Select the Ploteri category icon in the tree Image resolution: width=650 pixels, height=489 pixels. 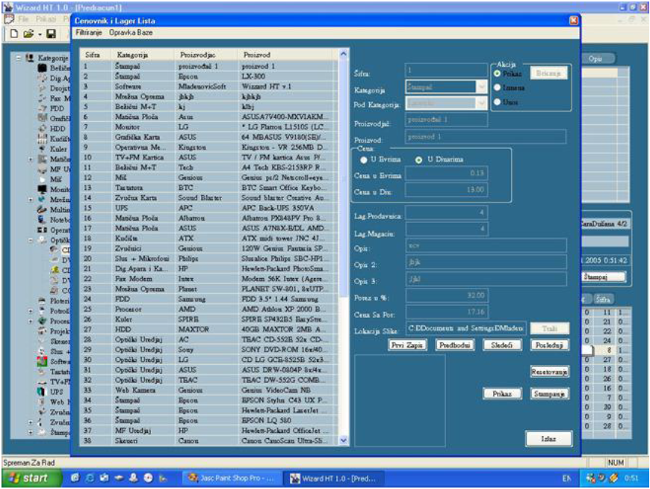[43, 301]
